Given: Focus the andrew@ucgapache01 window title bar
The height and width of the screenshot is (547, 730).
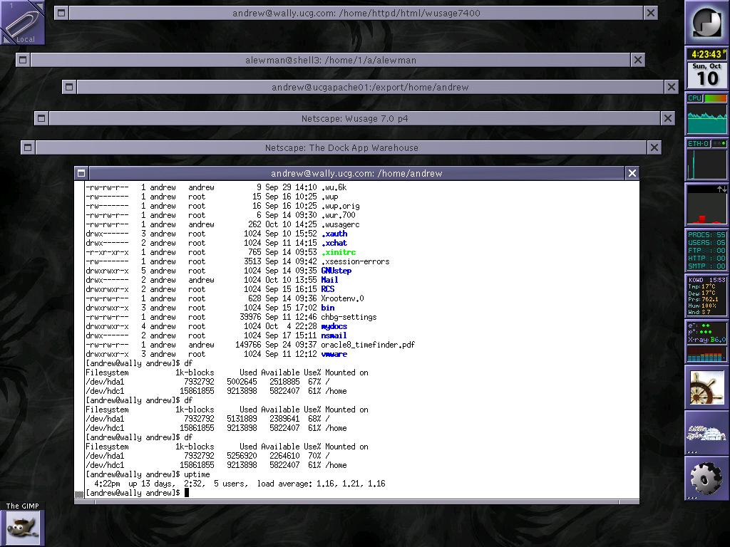Looking at the screenshot, I should [x=370, y=87].
